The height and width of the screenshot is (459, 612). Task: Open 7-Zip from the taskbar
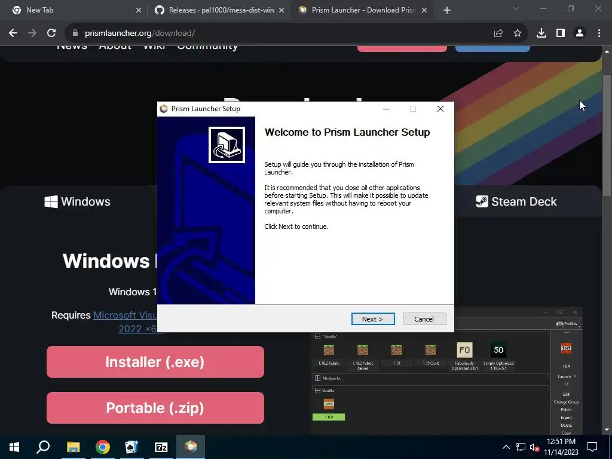(161, 447)
